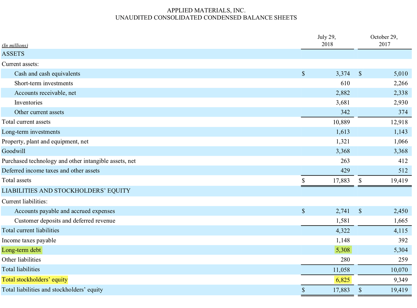Click the Customer deposits and deferred revenue label
Image resolution: width=417 pixels, height=308 pixels.
[65, 221]
